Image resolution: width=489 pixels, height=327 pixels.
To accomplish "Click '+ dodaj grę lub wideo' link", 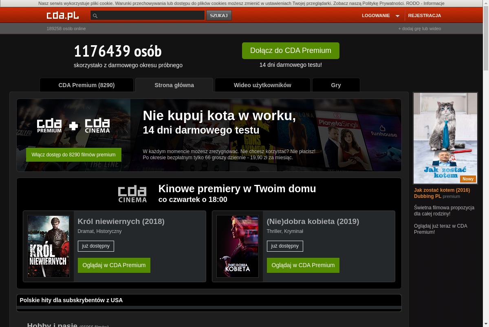I will 419,29.
